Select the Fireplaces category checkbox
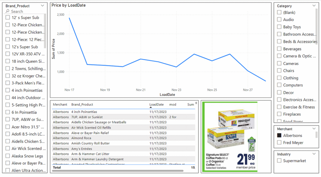This screenshot has width=321, height=177. (x=279, y=114)
